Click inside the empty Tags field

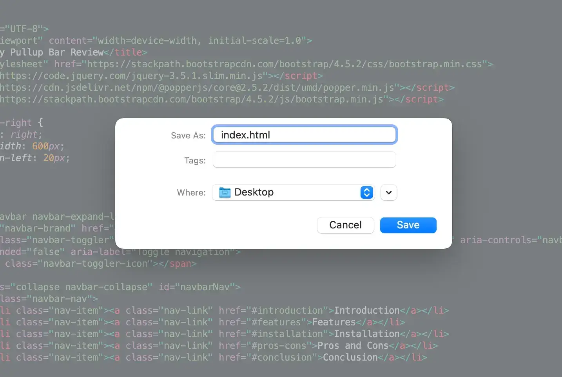click(x=304, y=160)
